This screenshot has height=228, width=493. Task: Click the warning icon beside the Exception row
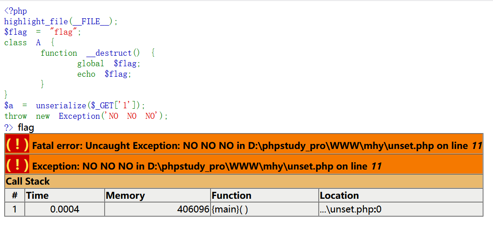(x=17, y=164)
